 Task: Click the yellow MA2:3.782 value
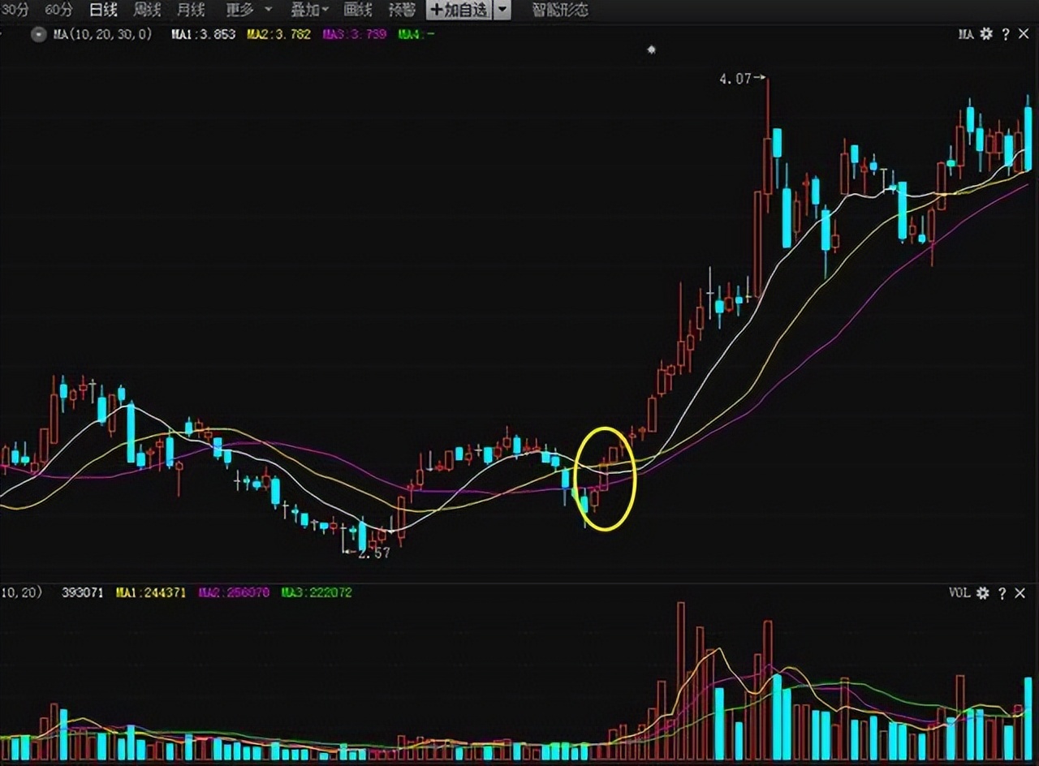(x=278, y=35)
